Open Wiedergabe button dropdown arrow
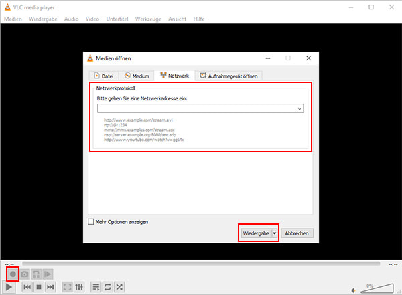The image size is (402, 295). pyautogui.click(x=274, y=233)
